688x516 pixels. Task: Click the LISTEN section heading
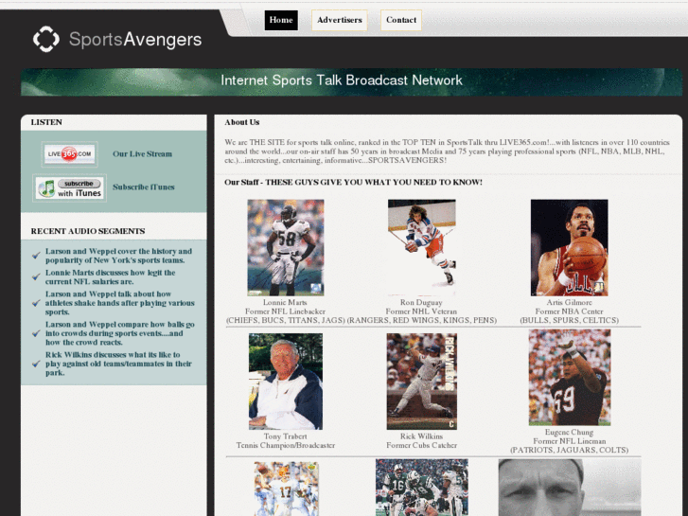(x=46, y=122)
